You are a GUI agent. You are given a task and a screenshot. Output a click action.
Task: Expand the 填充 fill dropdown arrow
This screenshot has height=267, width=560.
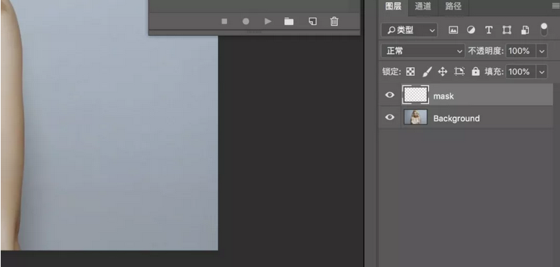click(542, 72)
